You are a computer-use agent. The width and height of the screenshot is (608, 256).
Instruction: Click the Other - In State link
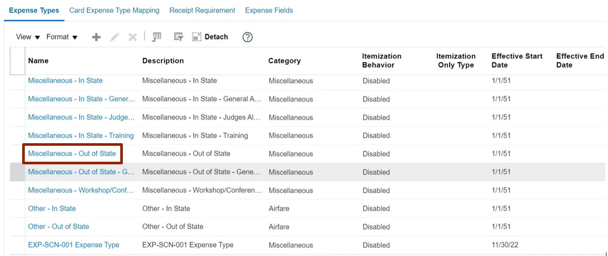click(x=52, y=209)
